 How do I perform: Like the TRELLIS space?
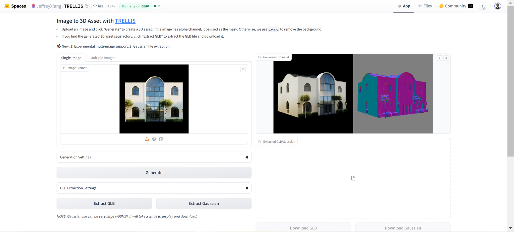[98, 6]
